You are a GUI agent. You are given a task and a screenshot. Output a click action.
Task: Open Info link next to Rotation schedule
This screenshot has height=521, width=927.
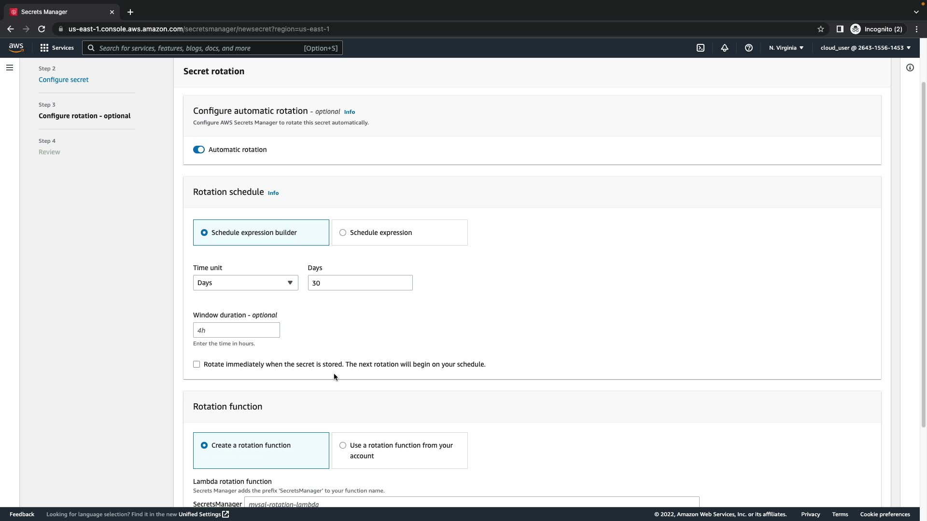point(273,193)
